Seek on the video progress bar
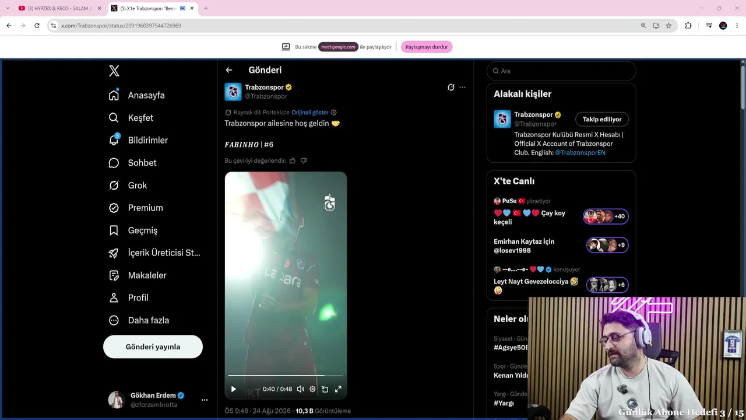 click(286, 376)
